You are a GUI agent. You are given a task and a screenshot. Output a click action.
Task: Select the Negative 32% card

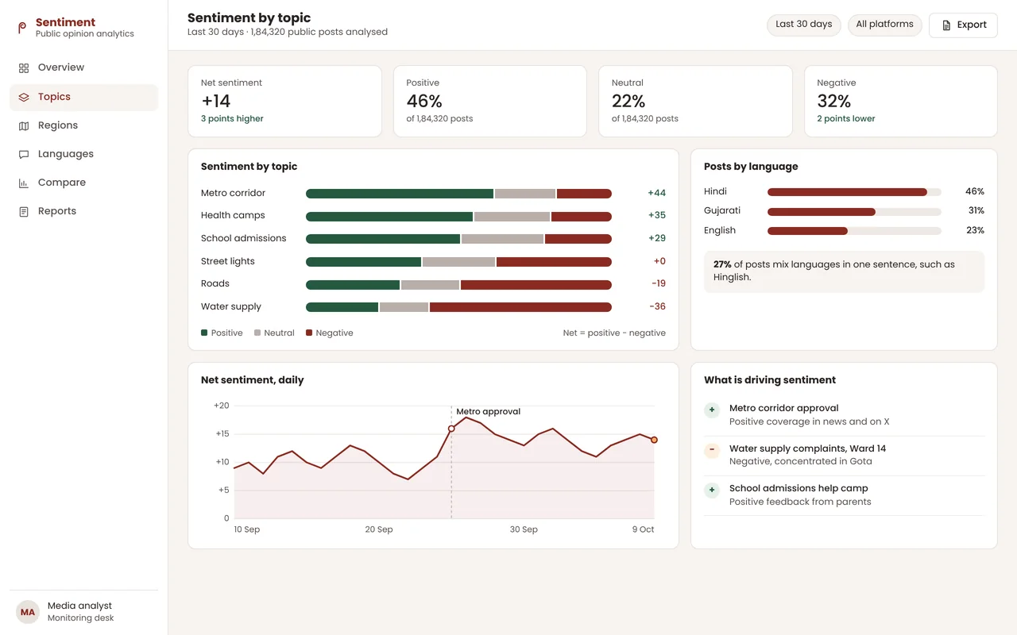pos(900,101)
